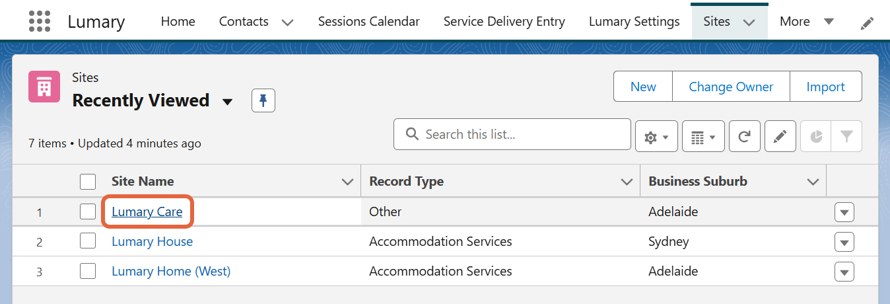Open Contacts tab dropdown chevron
The height and width of the screenshot is (304, 890).
pyautogui.click(x=287, y=22)
